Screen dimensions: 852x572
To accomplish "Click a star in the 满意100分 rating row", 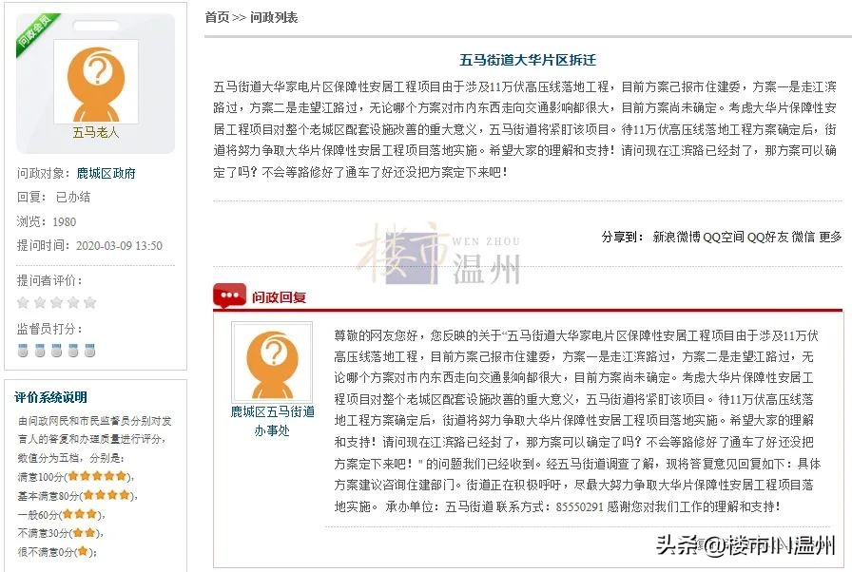I will [x=96, y=475].
